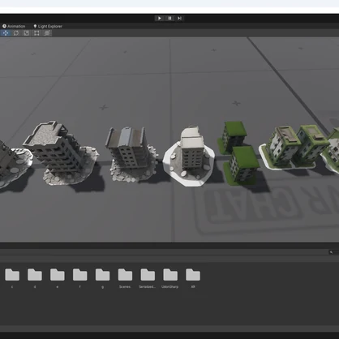This screenshot has width=339, height=339.
Task: Select the ruined building with collapsed roof
Action: tap(61, 152)
